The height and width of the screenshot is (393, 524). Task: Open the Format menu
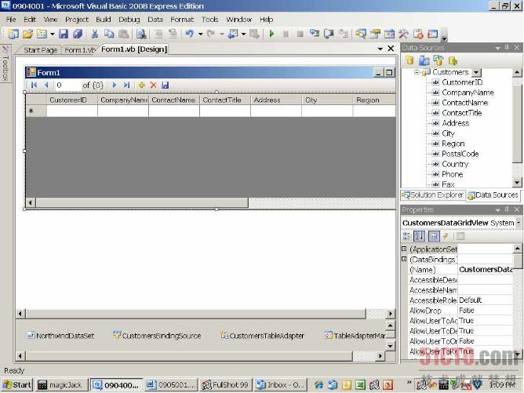pyautogui.click(x=182, y=20)
